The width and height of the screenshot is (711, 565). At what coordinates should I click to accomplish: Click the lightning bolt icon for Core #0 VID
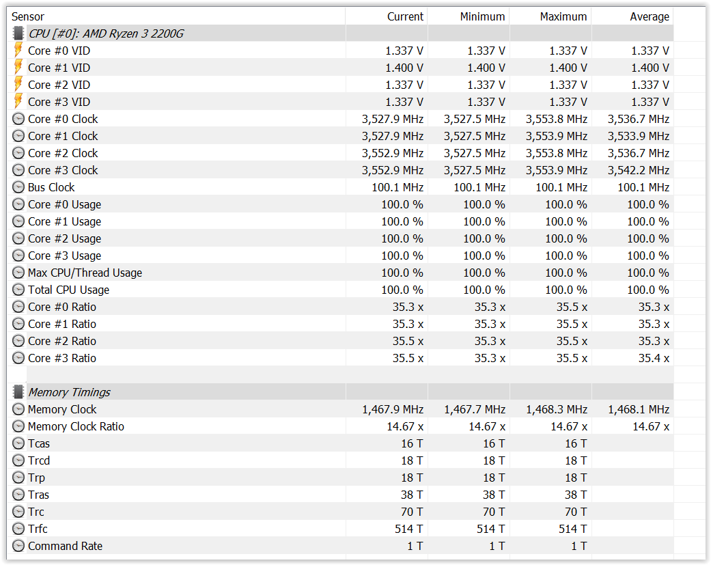click(18, 51)
